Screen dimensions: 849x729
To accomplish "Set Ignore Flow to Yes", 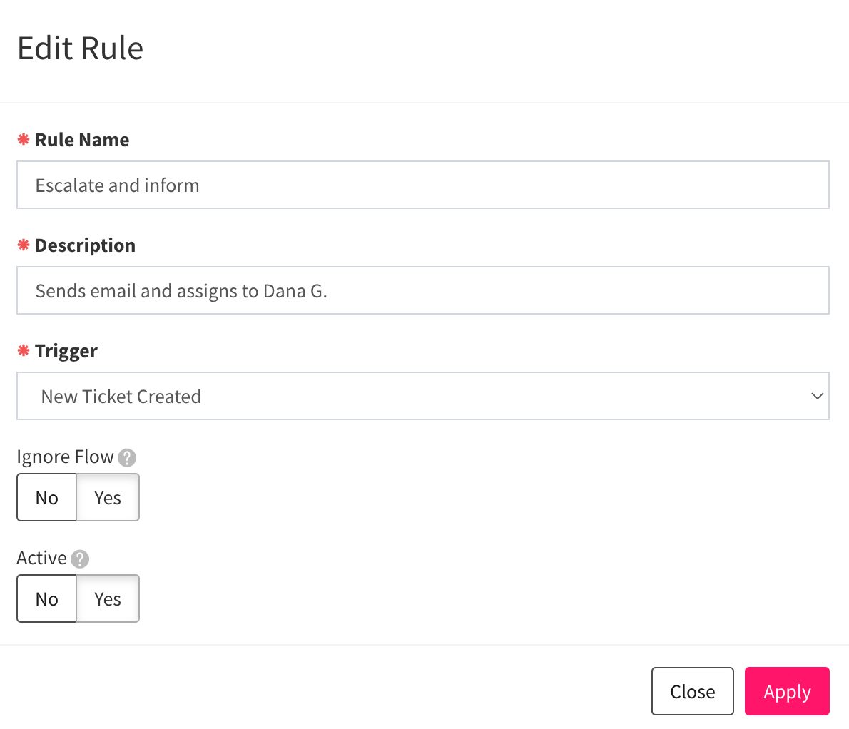I will click(108, 497).
